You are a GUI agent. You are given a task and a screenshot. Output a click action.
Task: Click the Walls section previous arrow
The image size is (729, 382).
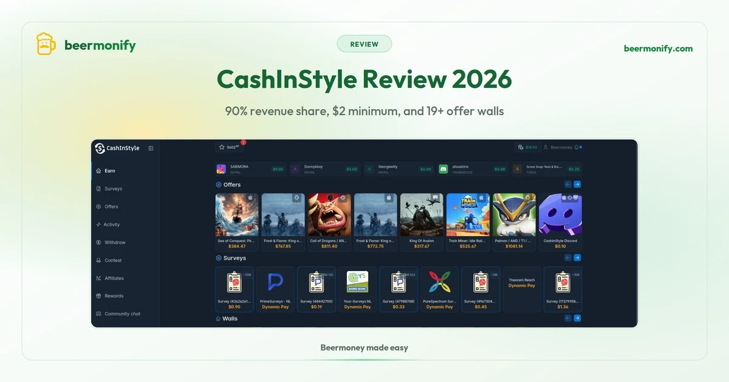tap(568, 318)
